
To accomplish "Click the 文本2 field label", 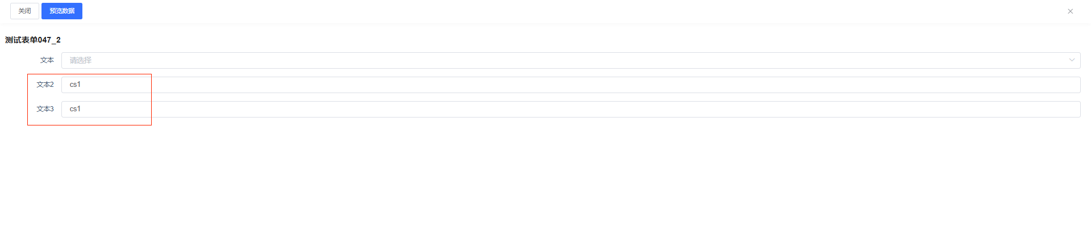I will [45, 85].
